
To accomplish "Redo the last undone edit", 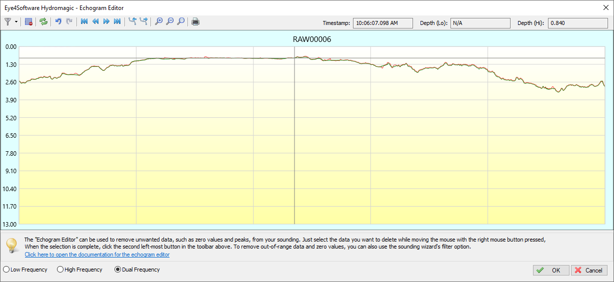I will coord(69,21).
